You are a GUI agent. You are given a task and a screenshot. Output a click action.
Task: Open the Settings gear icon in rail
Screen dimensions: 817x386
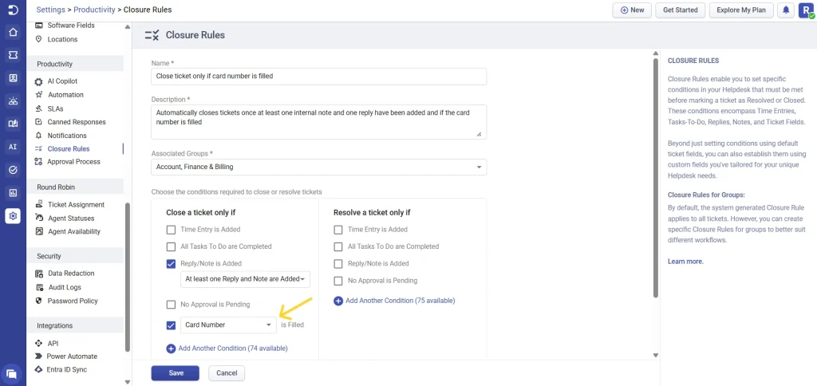coord(13,215)
